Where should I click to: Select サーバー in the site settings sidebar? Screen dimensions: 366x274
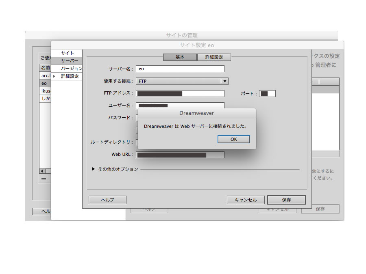pyautogui.click(x=67, y=61)
